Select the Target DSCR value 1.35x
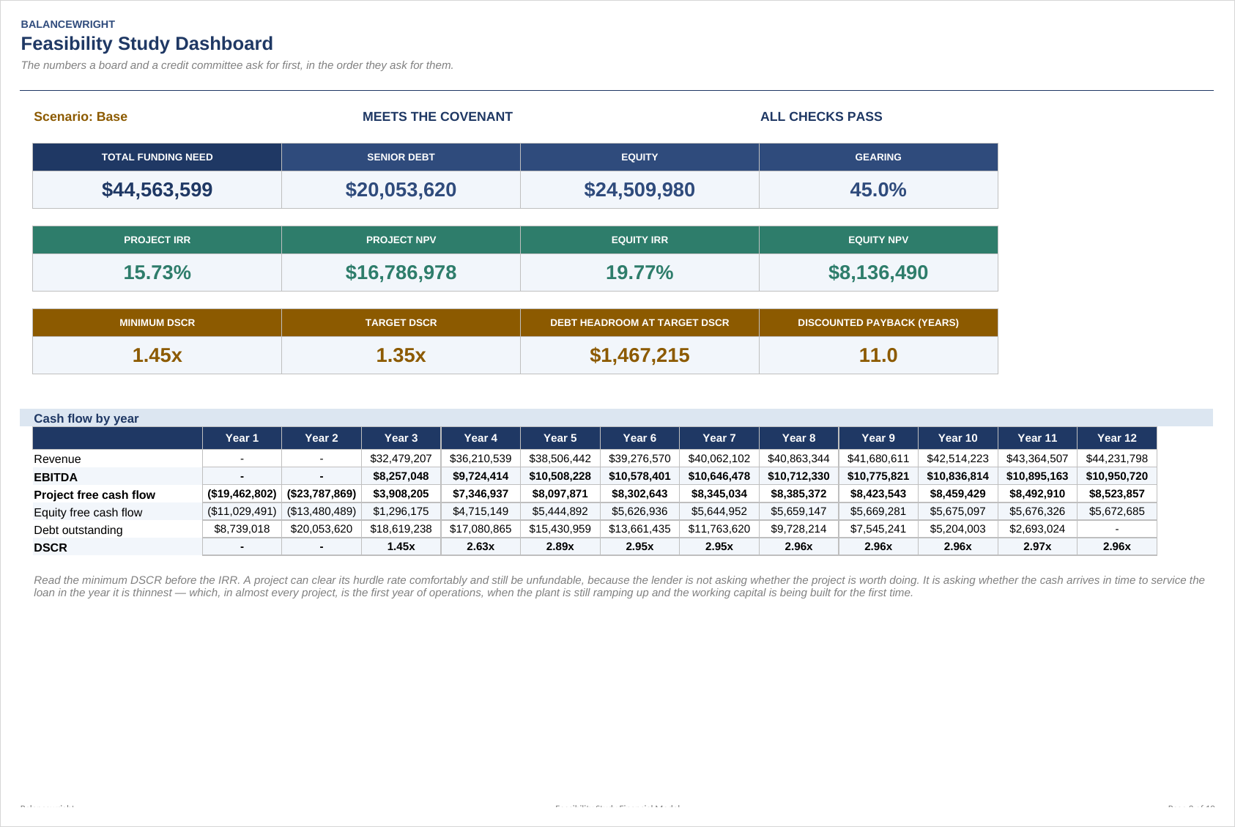 click(401, 355)
